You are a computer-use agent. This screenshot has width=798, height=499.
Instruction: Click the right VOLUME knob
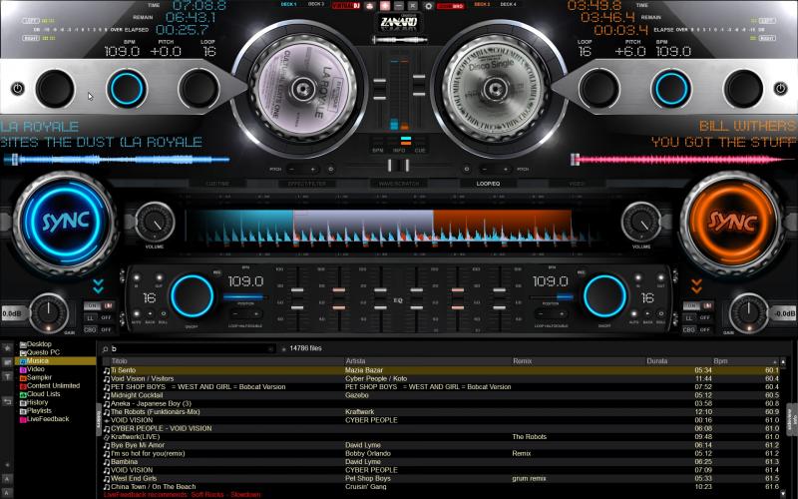coord(641,222)
